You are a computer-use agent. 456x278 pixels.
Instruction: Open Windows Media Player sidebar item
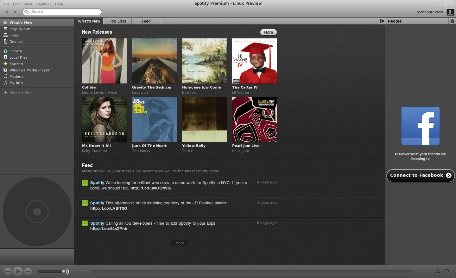tap(37, 70)
